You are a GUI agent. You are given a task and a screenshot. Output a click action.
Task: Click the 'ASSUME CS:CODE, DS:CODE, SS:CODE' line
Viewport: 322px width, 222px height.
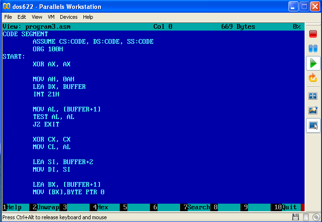[93, 41]
